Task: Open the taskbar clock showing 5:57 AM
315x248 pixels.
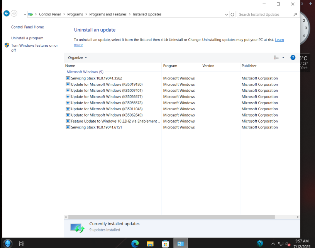Action: (x=302, y=244)
